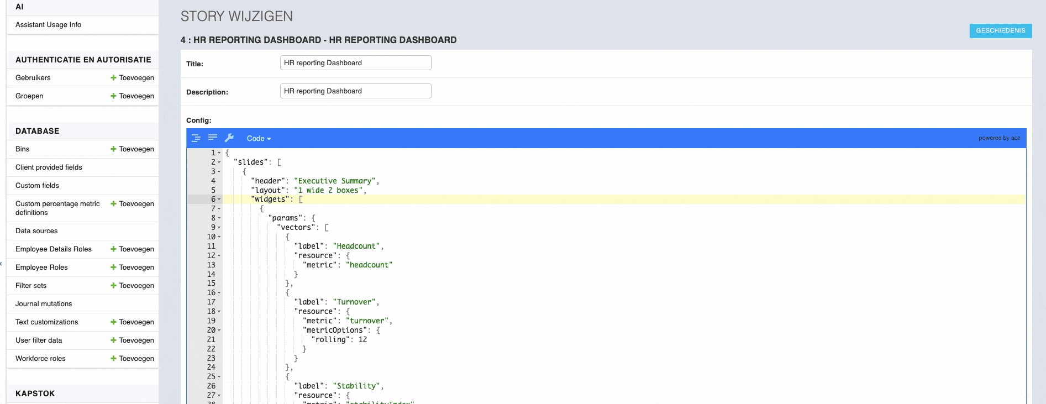Click the plus icon next to Text customizations
1046x404 pixels.
click(x=113, y=322)
